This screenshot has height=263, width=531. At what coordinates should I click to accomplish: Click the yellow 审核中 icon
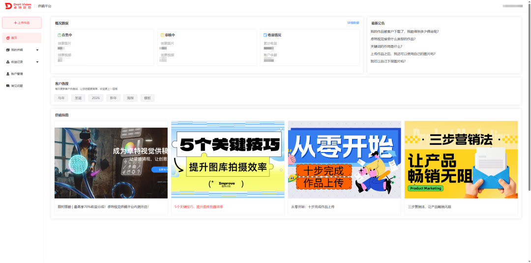(163, 35)
